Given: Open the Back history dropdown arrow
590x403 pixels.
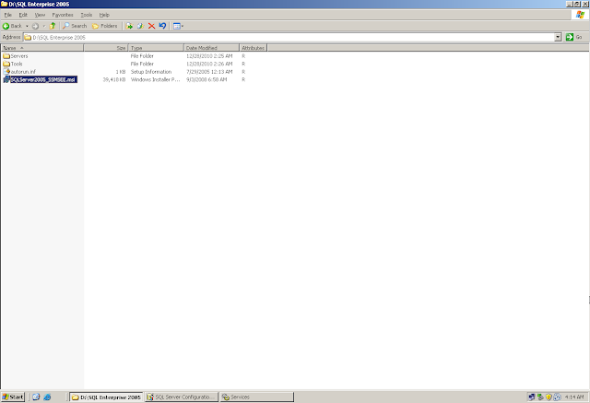Looking at the screenshot, I should [27, 26].
